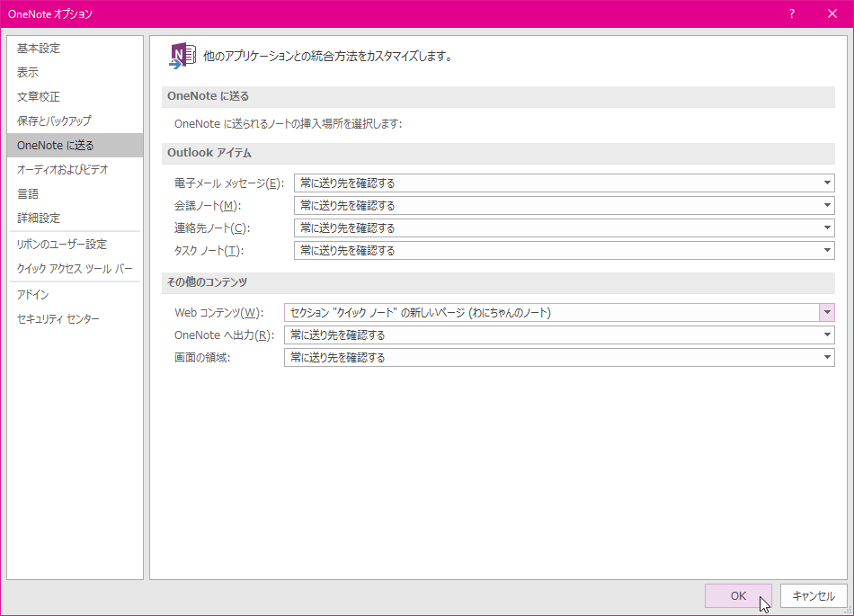Close the OneNote オプション dialog
Viewport: 854px width, 616px height.
click(832, 13)
